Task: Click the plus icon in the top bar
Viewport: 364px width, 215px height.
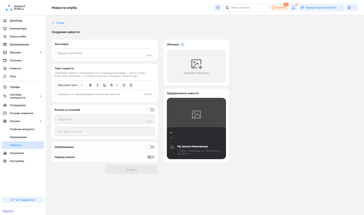Action: 218,8
